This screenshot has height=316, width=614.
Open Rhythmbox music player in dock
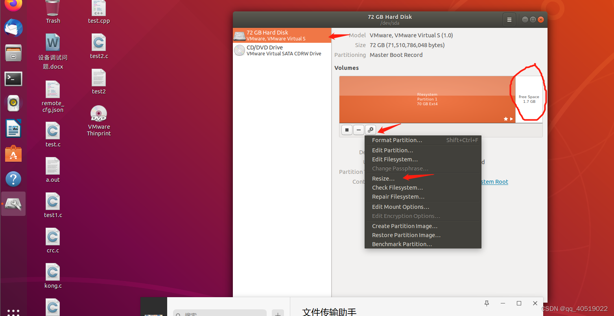point(13,103)
